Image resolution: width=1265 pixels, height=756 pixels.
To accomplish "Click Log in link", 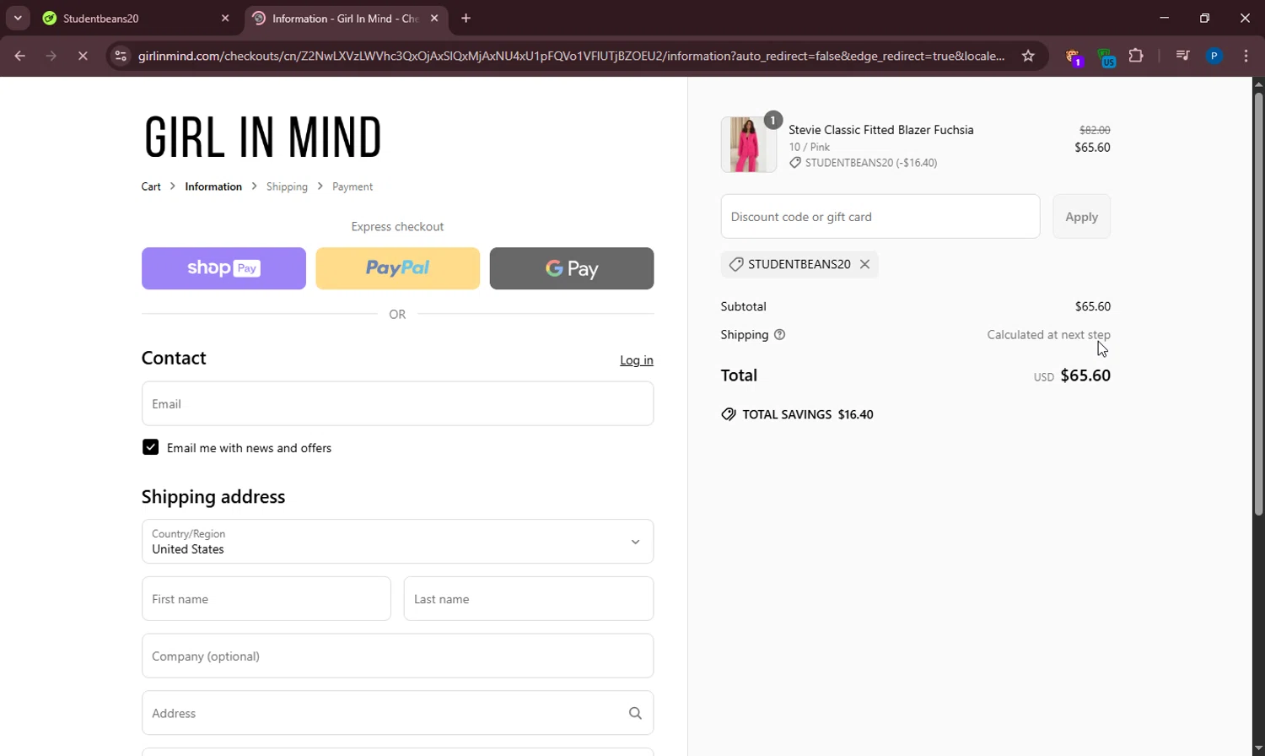I will click(x=637, y=360).
